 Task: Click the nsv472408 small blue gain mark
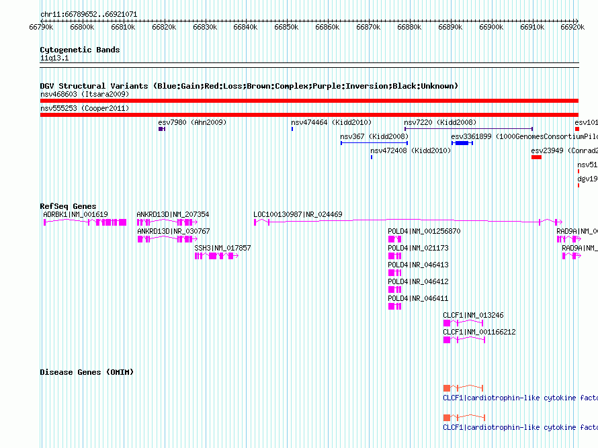pos(372,157)
